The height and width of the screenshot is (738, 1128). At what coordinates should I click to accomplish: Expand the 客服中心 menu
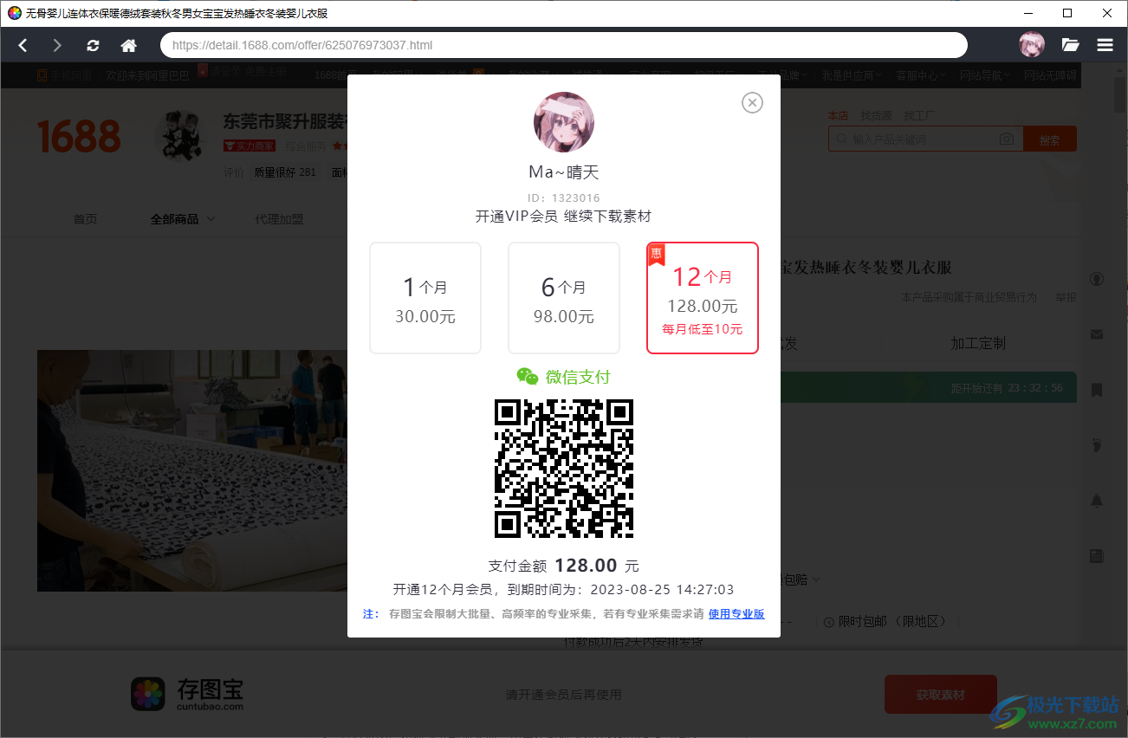[922, 75]
